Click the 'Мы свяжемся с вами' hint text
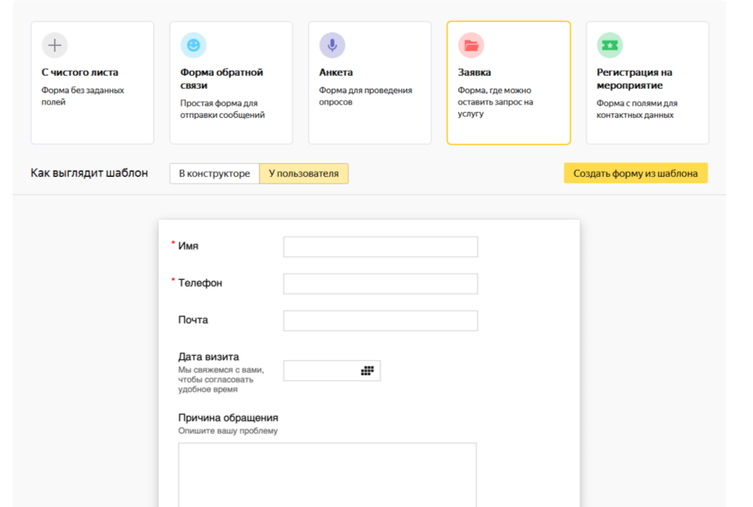This screenshot has width=753, height=507. pos(221,379)
